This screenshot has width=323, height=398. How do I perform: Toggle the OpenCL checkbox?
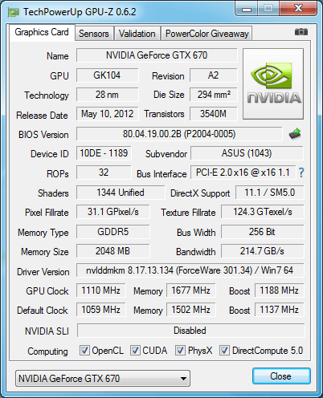(x=84, y=350)
